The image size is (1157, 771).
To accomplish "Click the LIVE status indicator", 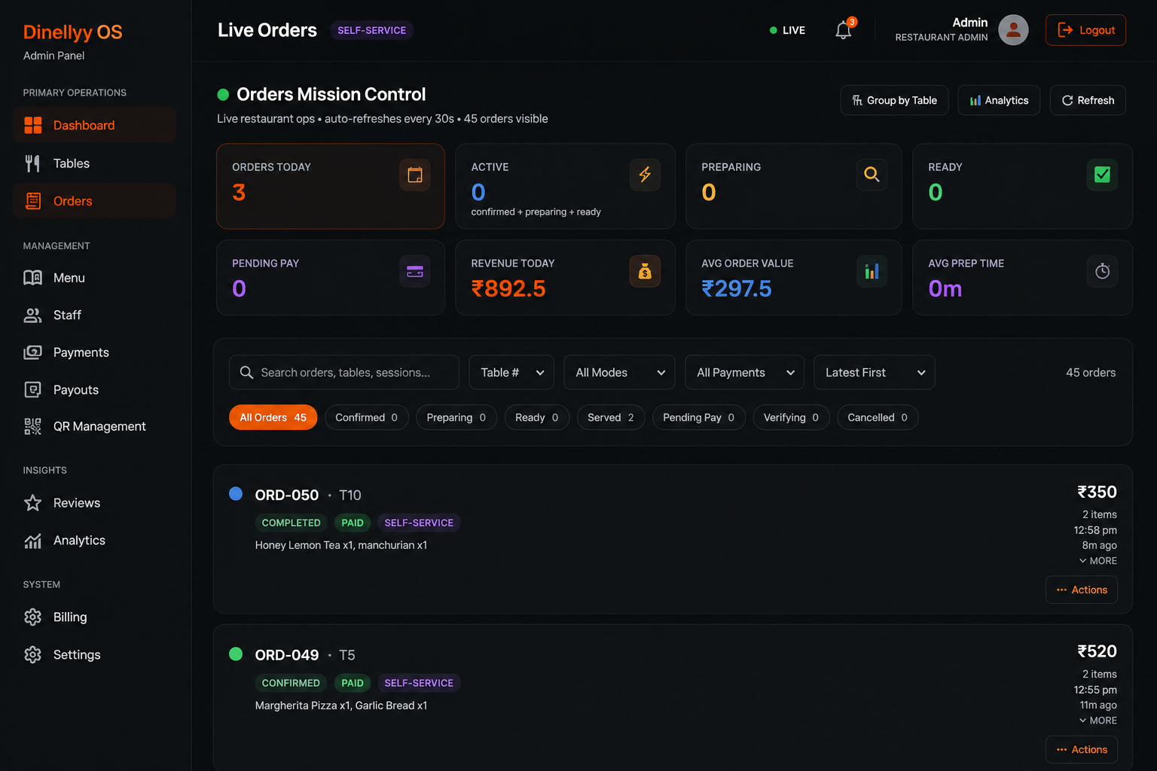I will click(x=787, y=30).
